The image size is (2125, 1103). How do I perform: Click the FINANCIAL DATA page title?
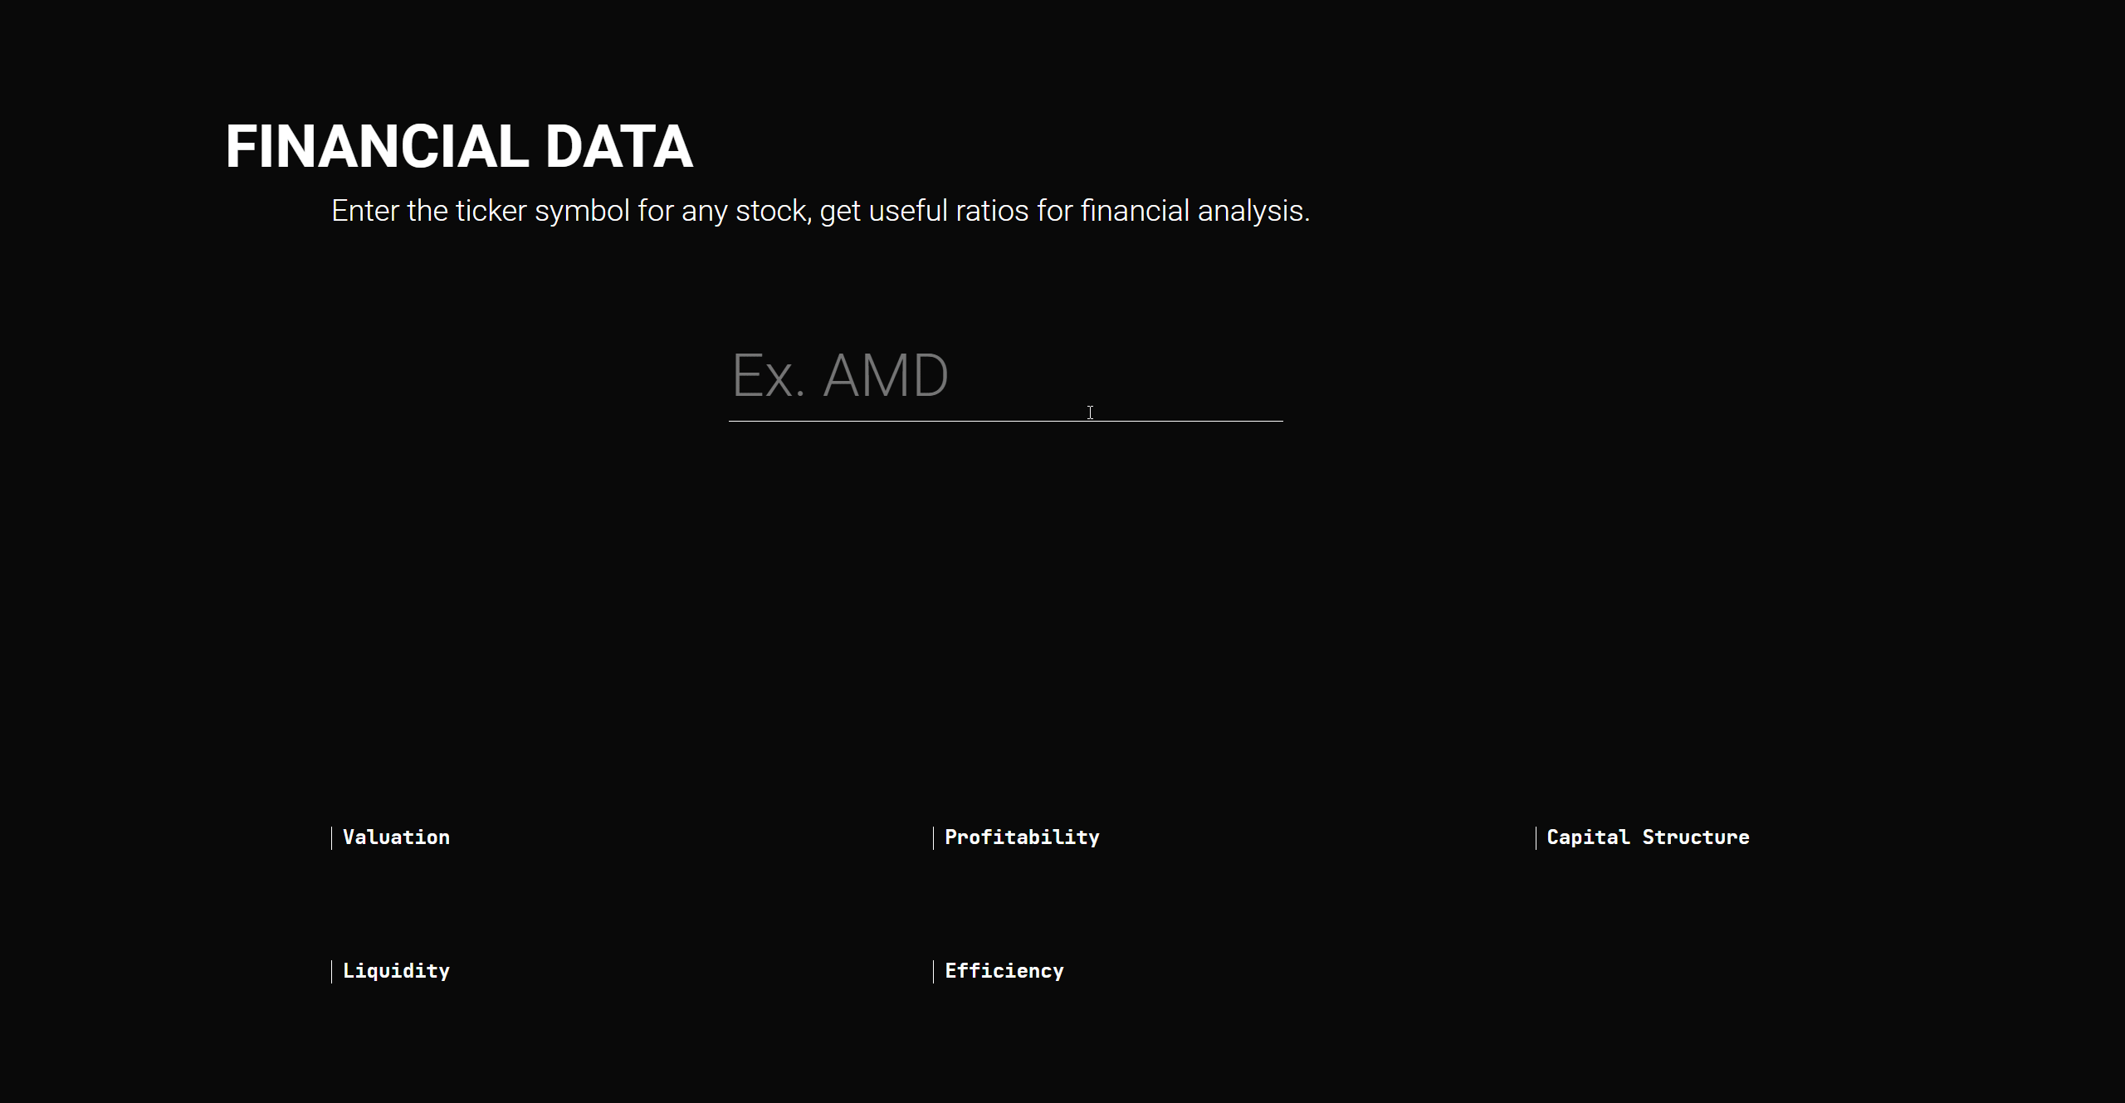coord(459,147)
